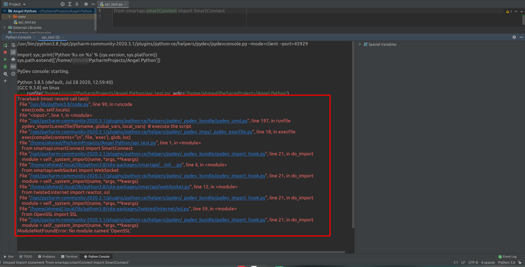Open the Problems tool window
Image resolution: width=525 pixels, height=267 pixels.
click(x=47, y=257)
